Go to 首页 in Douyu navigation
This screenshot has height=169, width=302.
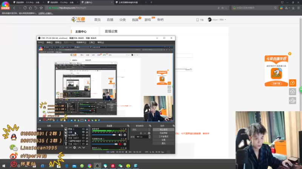tap(97, 20)
